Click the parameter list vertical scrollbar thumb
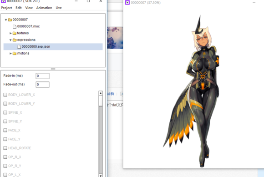Viewport: 264px width, 177px height. click(101, 101)
